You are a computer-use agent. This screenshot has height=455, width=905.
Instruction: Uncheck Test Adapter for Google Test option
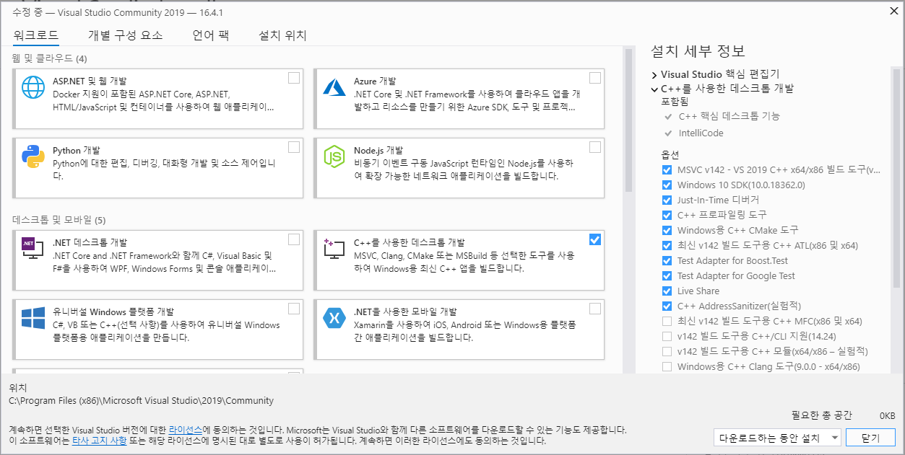(x=667, y=275)
